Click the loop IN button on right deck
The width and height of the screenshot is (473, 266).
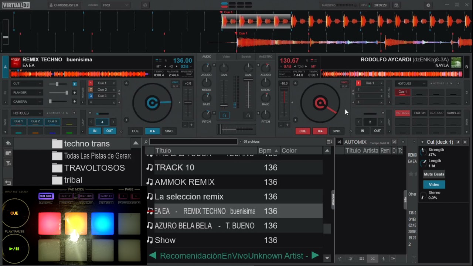tap(362, 131)
